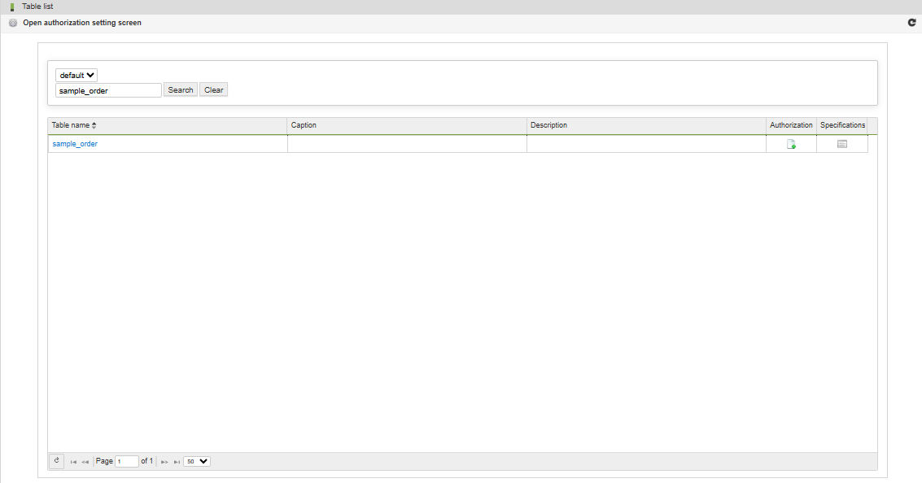
Task: Open specifications for sample_order row
Action: pyautogui.click(x=842, y=144)
